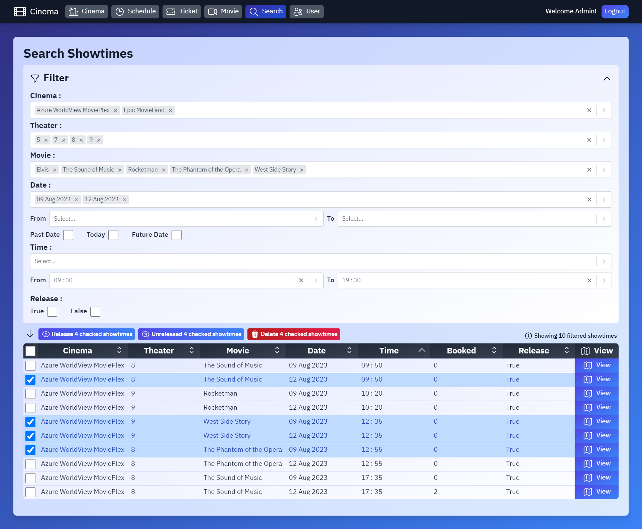The height and width of the screenshot is (529, 642).
Task: Remove theater 5 tag
Action: tap(46, 140)
